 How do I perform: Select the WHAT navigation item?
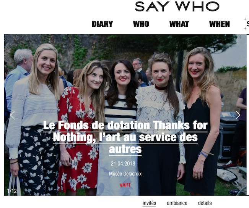click(x=179, y=24)
